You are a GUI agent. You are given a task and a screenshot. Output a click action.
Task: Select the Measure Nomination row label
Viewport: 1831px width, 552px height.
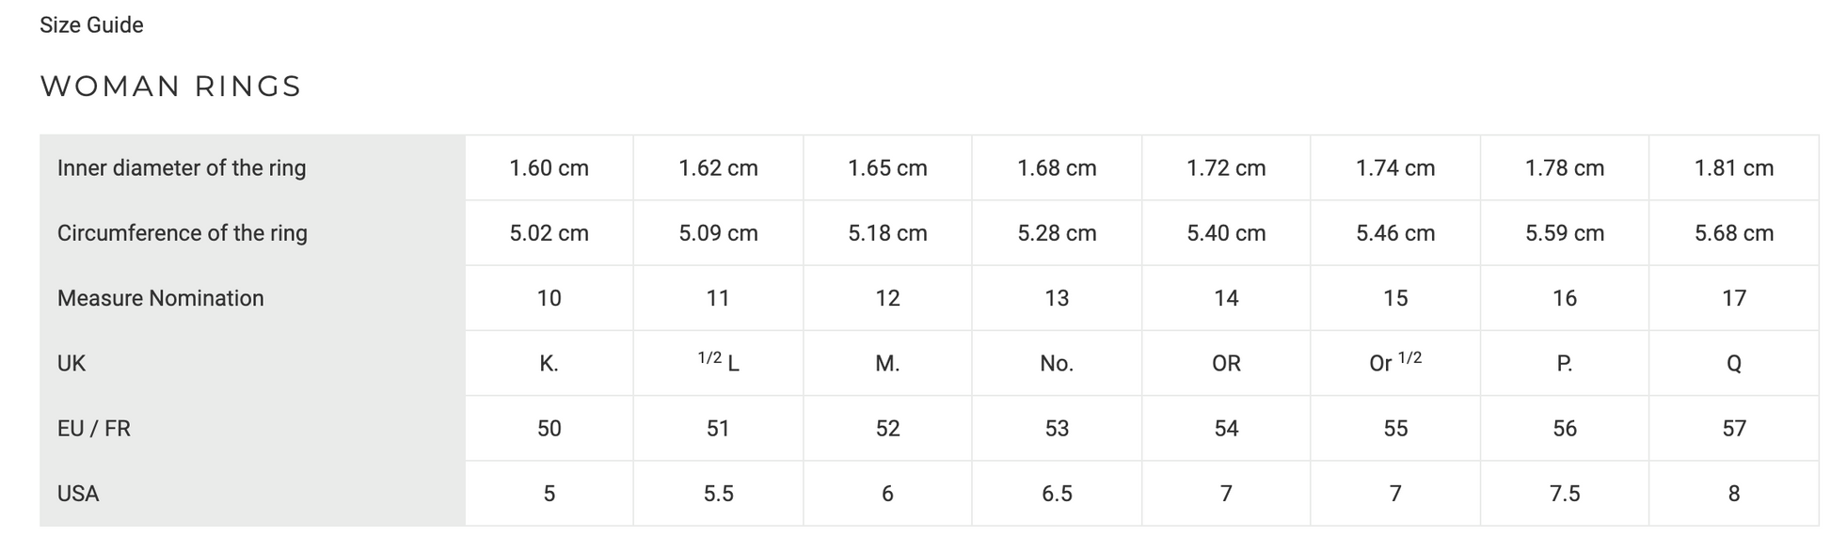point(161,298)
